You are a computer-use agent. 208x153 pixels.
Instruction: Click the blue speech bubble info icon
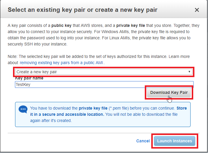click(23, 109)
